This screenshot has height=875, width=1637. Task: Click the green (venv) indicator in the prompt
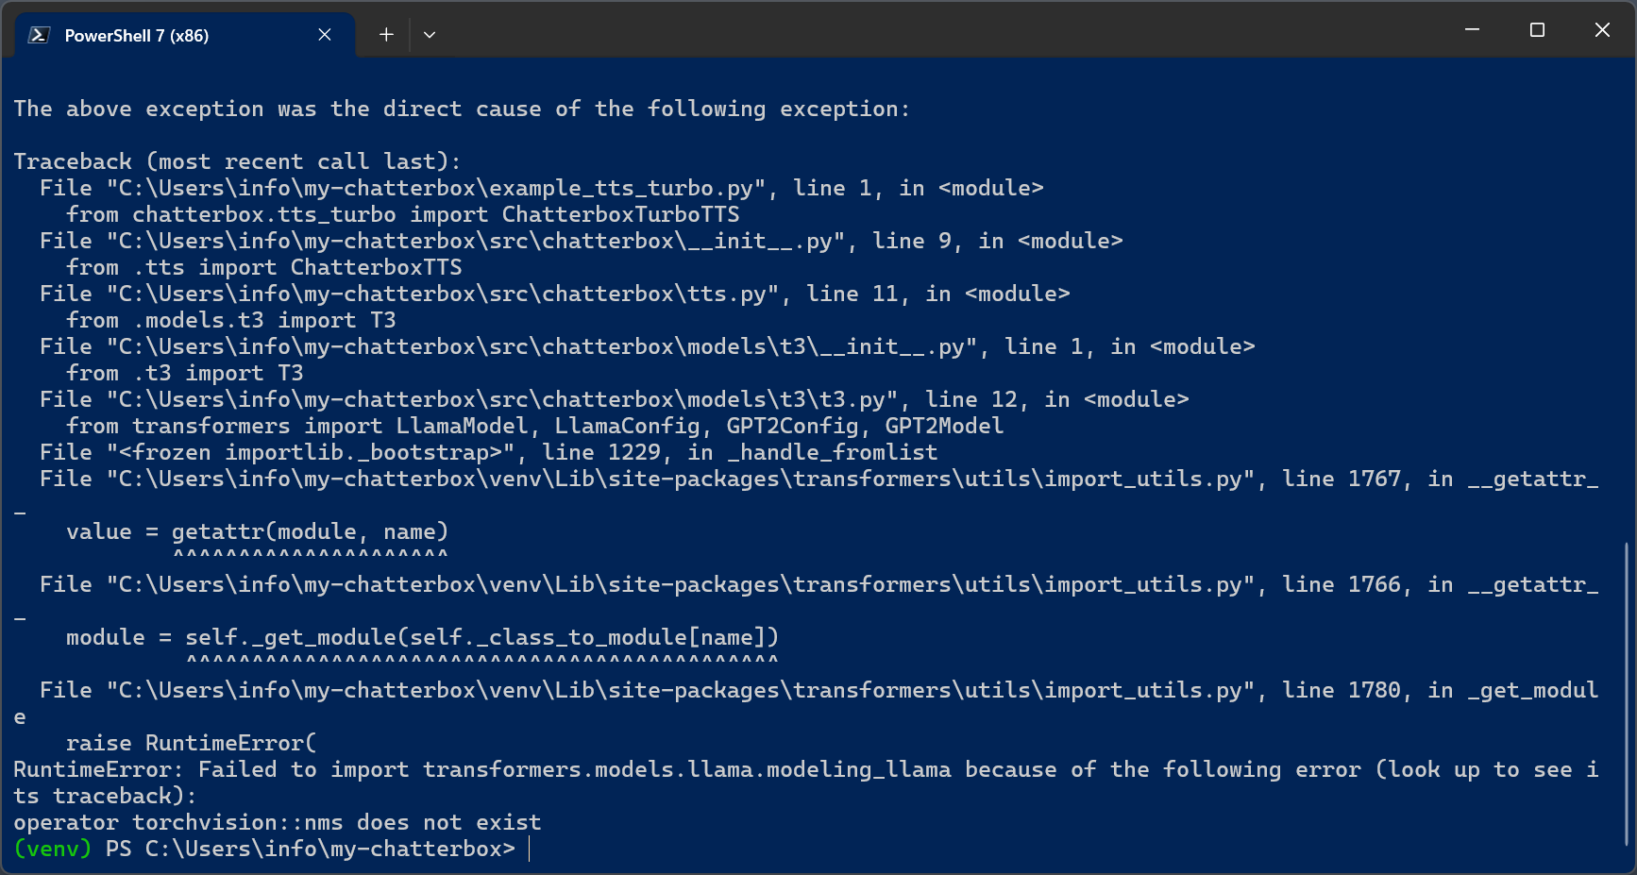(x=53, y=849)
